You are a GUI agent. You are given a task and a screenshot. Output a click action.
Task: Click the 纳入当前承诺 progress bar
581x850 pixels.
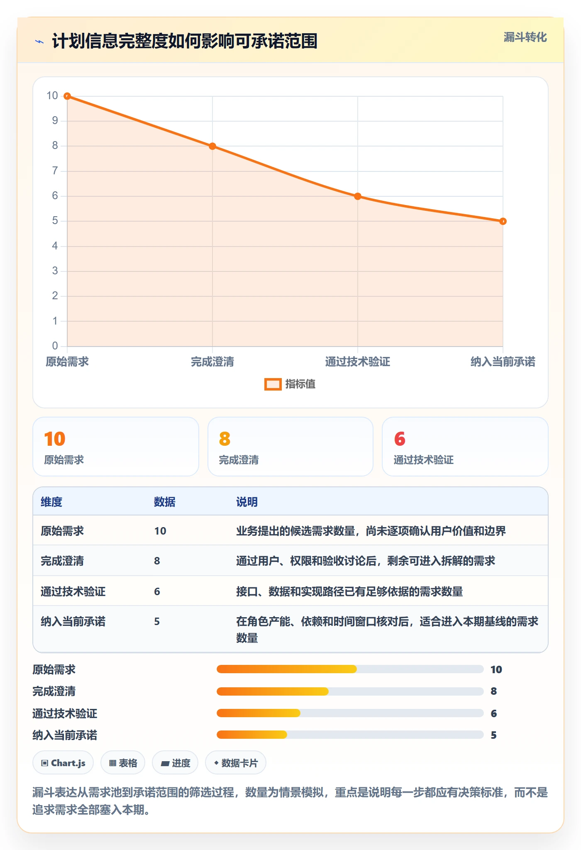pos(350,735)
